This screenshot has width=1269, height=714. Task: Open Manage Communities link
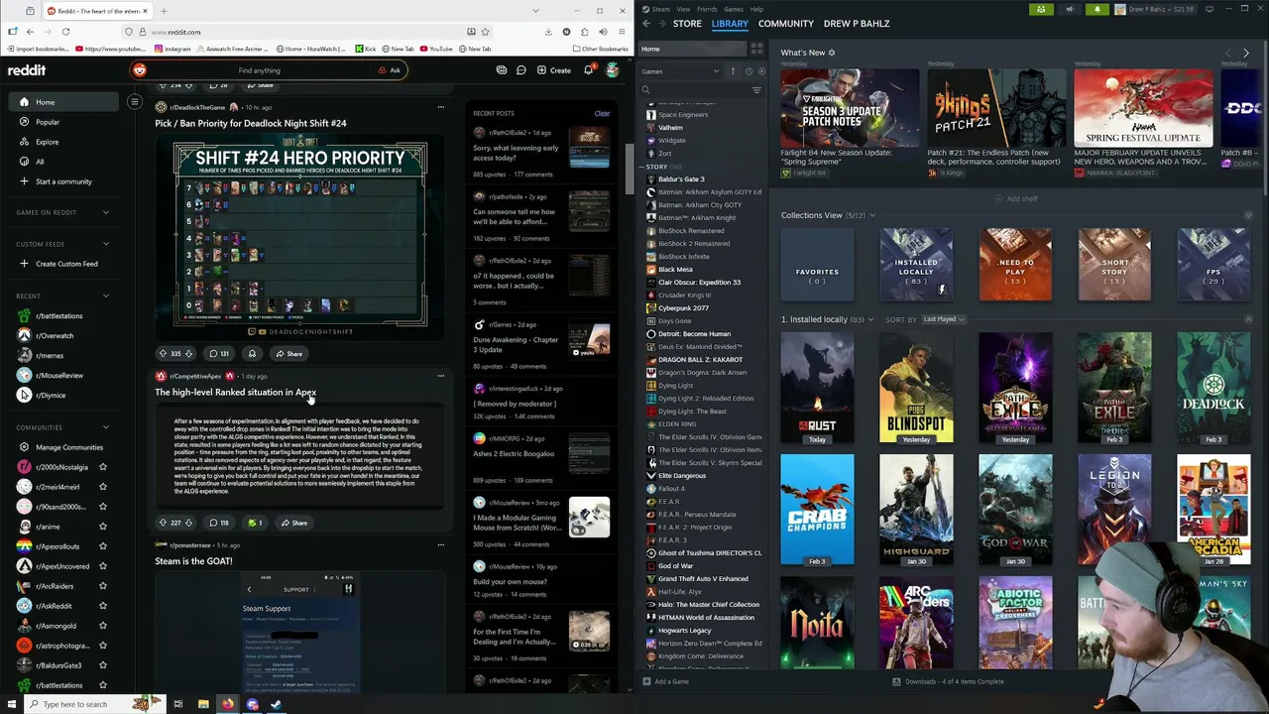[x=68, y=447]
